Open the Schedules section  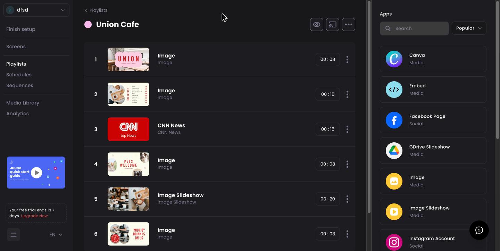click(19, 75)
